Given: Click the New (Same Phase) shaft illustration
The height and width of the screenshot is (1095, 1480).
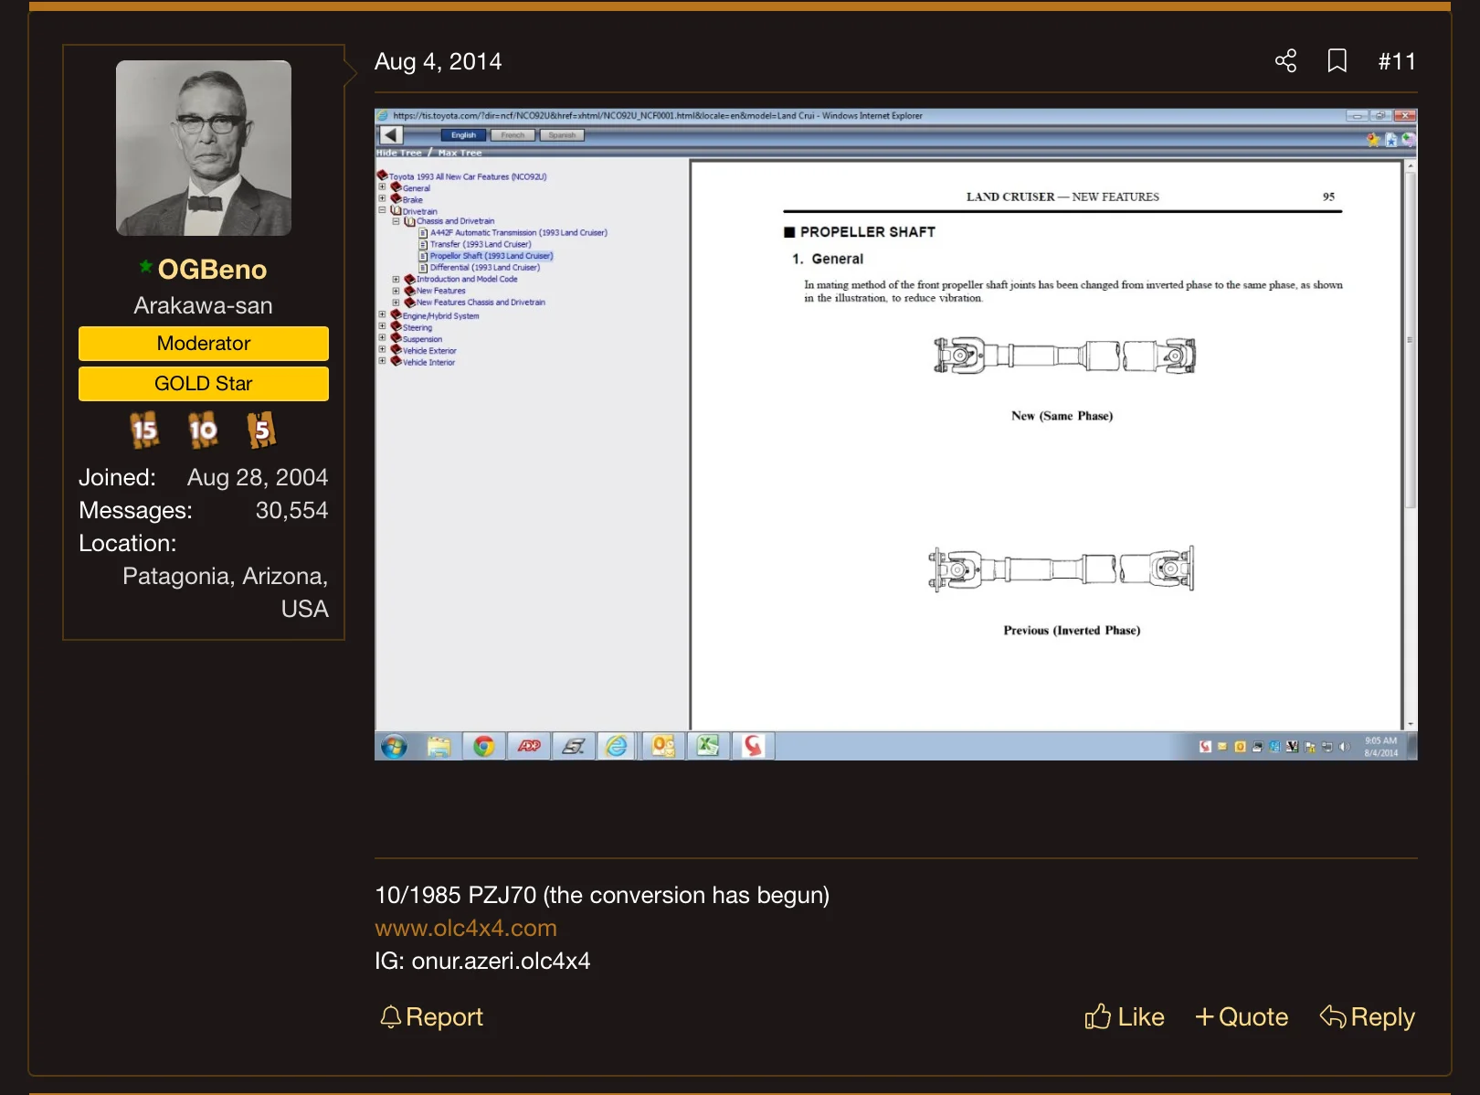Looking at the screenshot, I should click(x=1065, y=356).
